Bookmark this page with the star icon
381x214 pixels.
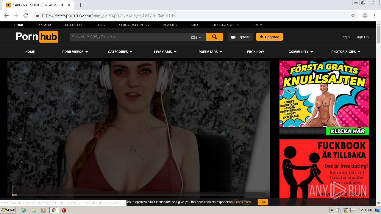(353, 15)
